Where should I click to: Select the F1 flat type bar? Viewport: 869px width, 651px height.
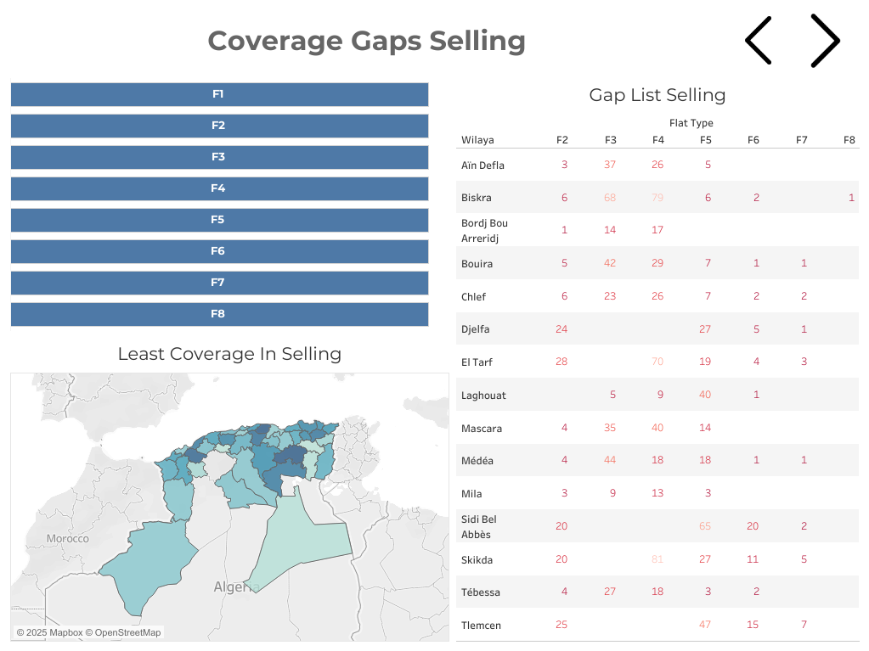coord(219,94)
